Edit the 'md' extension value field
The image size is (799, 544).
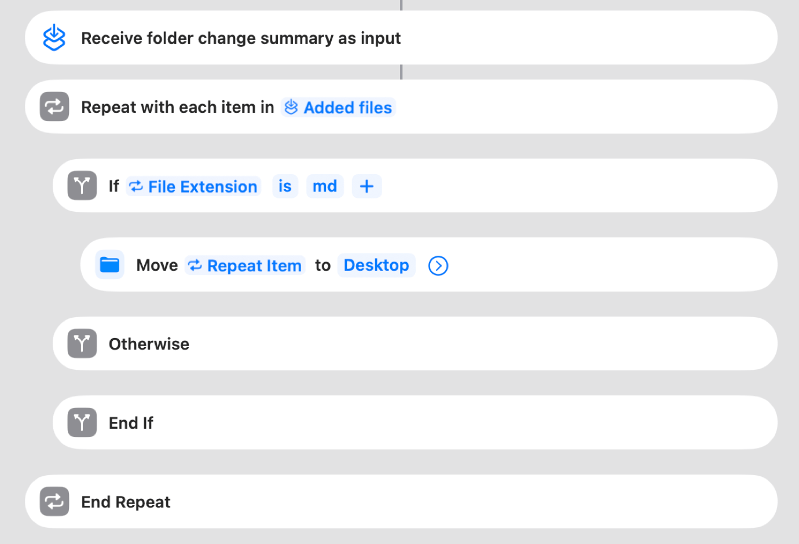coord(325,186)
